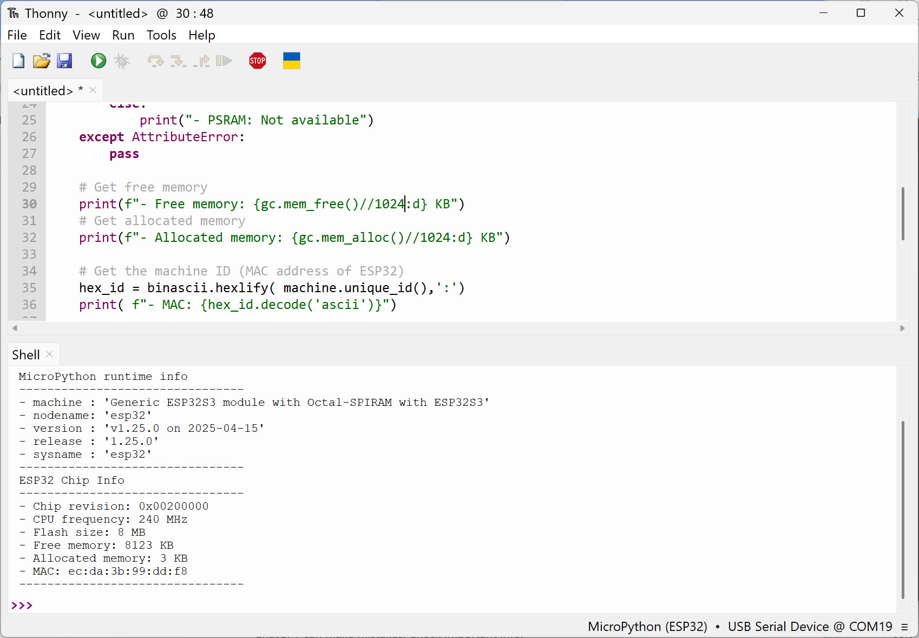The width and height of the screenshot is (919, 638).
Task: Create a new file with New icon
Action: [18, 61]
